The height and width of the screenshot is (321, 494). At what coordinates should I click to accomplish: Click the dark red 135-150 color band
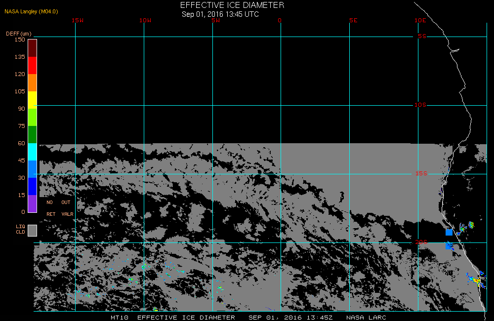(x=33, y=48)
